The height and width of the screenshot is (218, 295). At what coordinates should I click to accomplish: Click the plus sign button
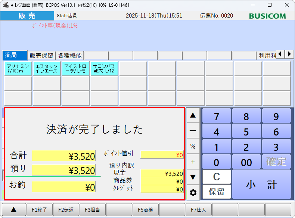point(193,162)
